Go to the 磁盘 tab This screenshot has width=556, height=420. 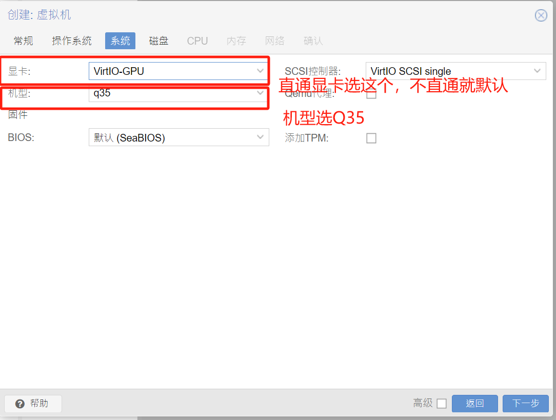click(x=158, y=41)
